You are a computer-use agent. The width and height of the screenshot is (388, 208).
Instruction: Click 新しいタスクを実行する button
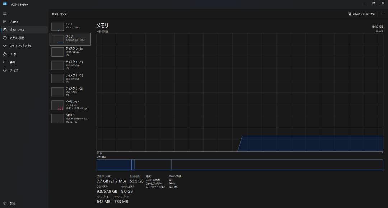pos(361,14)
